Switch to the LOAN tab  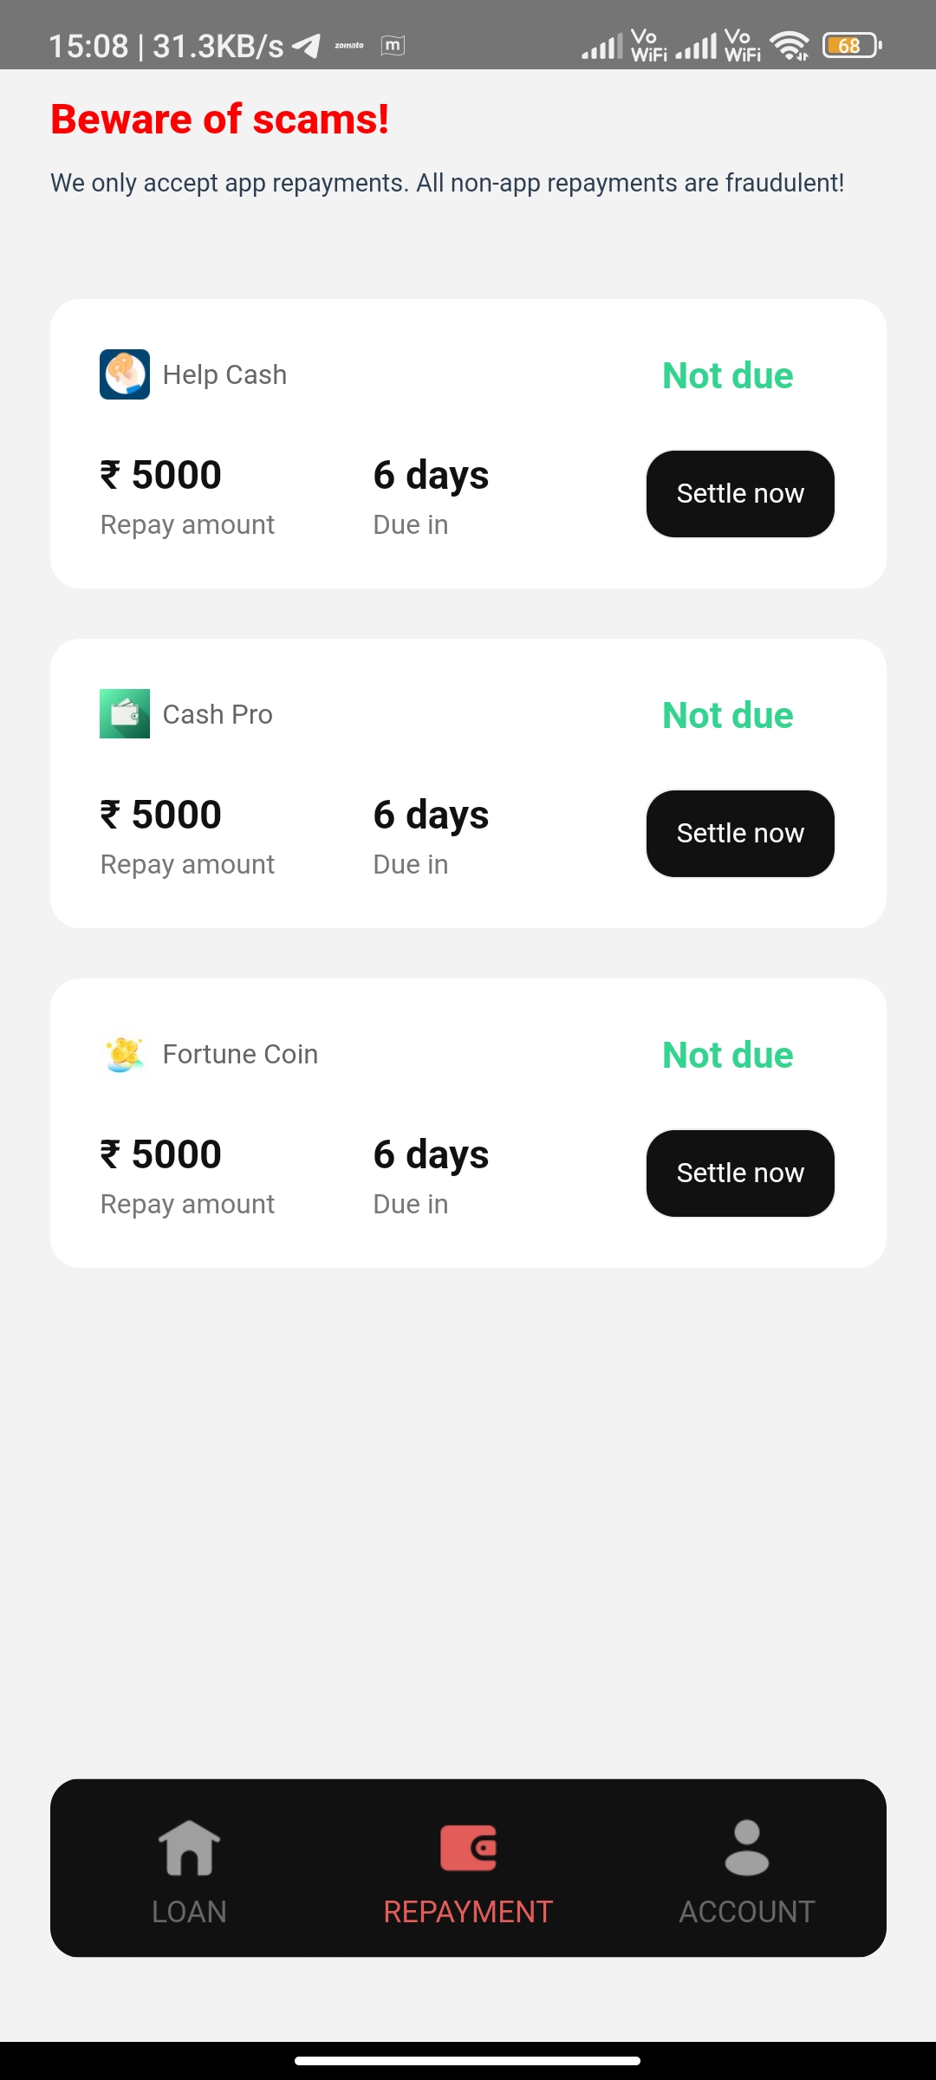point(189,1911)
